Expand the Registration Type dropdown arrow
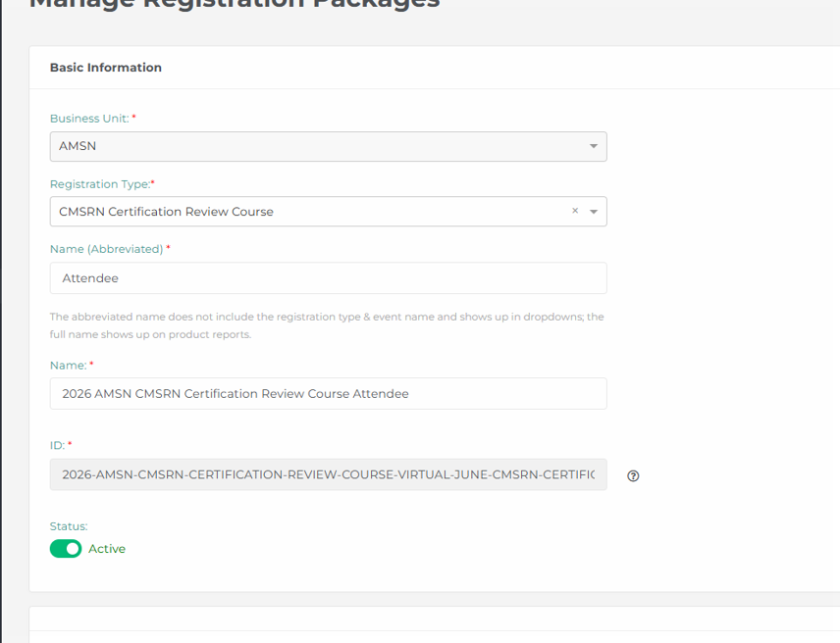Screen dimensions: 840x643 593,212
